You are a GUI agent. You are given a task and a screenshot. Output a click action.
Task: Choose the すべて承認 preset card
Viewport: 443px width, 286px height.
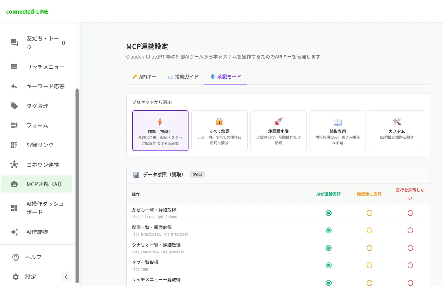[219, 131]
